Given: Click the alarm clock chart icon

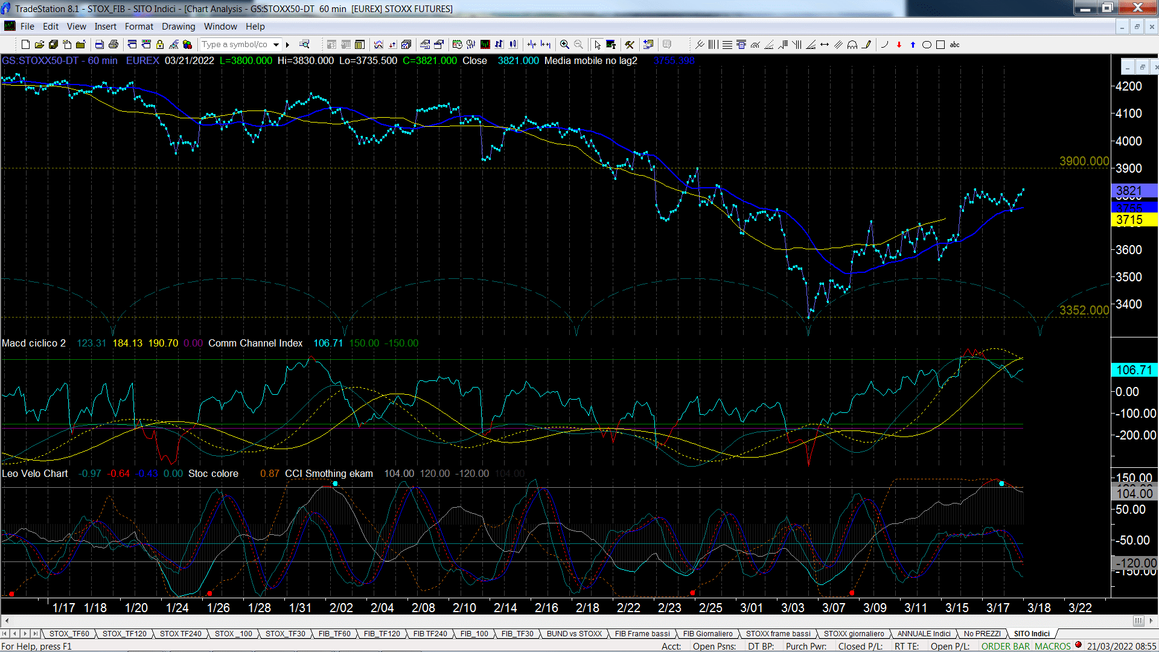Looking at the screenshot, I should click(457, 44).
